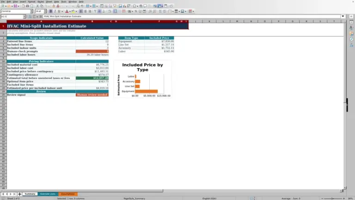
Task: Open the font color dropdown arrow
Action: click(x=70, y=11)
